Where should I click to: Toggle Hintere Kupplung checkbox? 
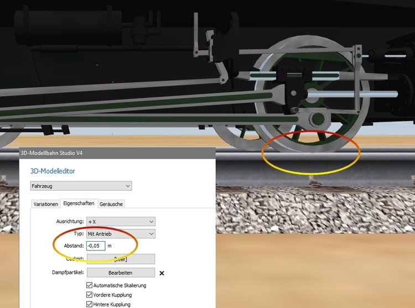pos(90,304)
